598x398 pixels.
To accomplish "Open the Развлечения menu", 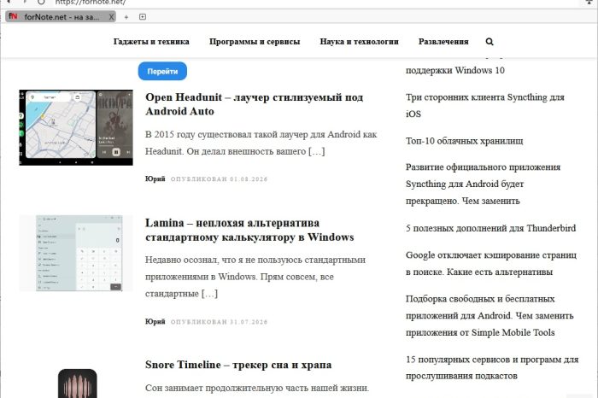I will coord(443,42).
